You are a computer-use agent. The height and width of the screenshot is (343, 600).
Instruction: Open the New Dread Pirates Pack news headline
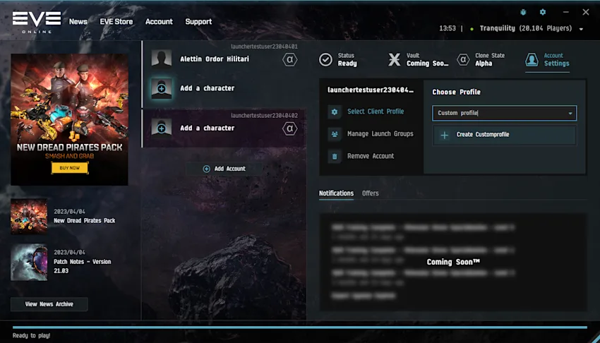(x=84, y=221)
